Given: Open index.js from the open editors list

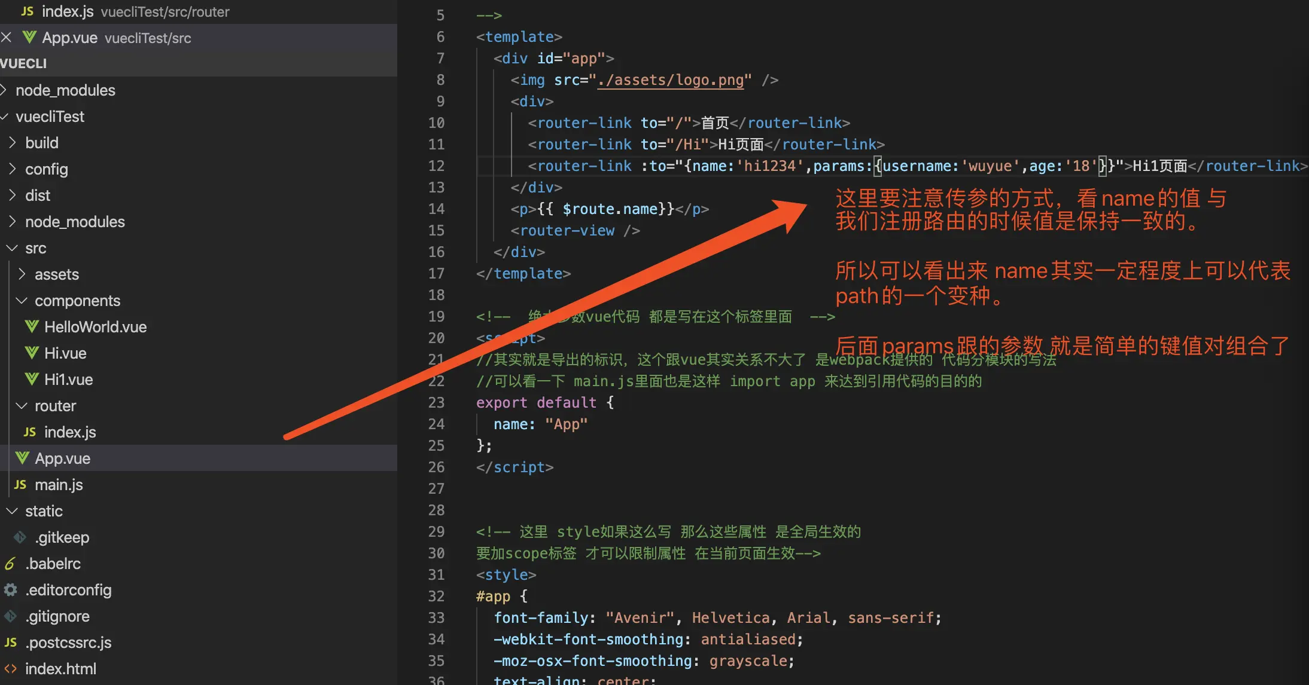Looking at the screenshot, I should click(69, 11).
